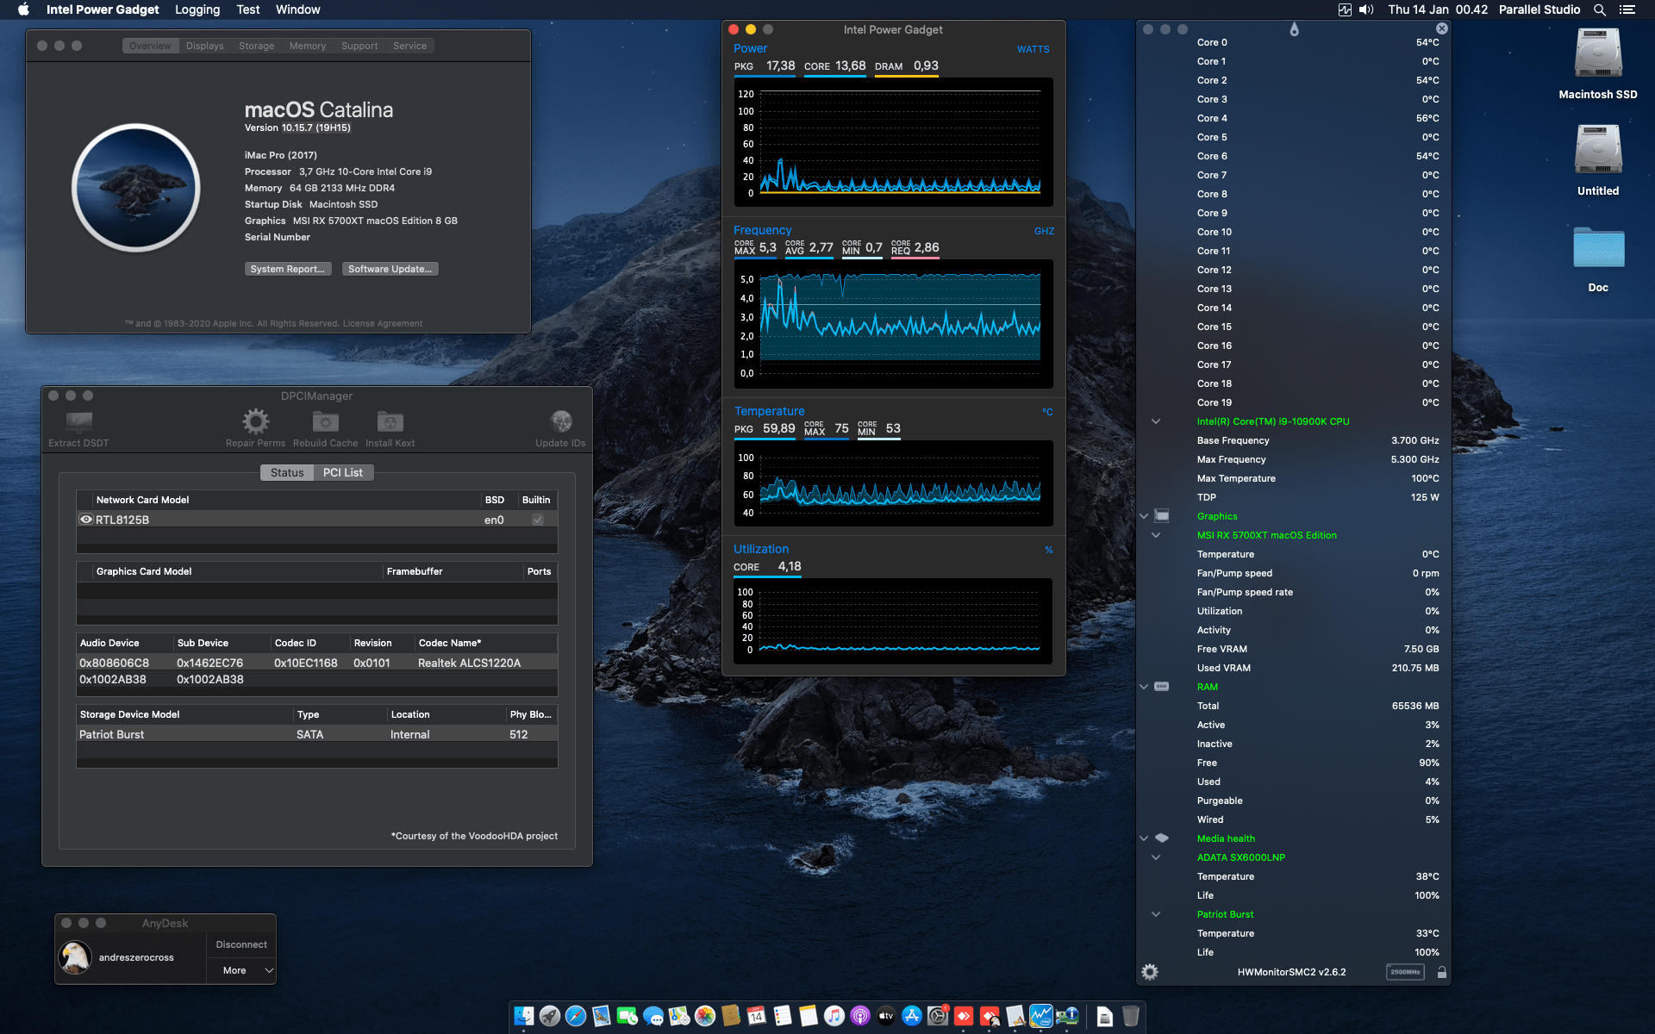Collapse the RAM group
The image size is (1655, 1034).
click(x=1144, y=687)
